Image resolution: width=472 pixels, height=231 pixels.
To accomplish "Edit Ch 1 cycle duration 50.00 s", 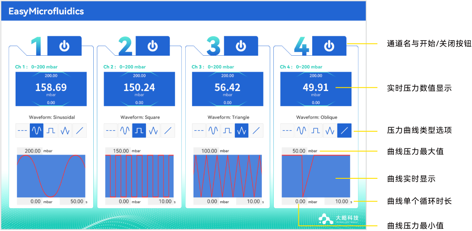I will 72,201.
